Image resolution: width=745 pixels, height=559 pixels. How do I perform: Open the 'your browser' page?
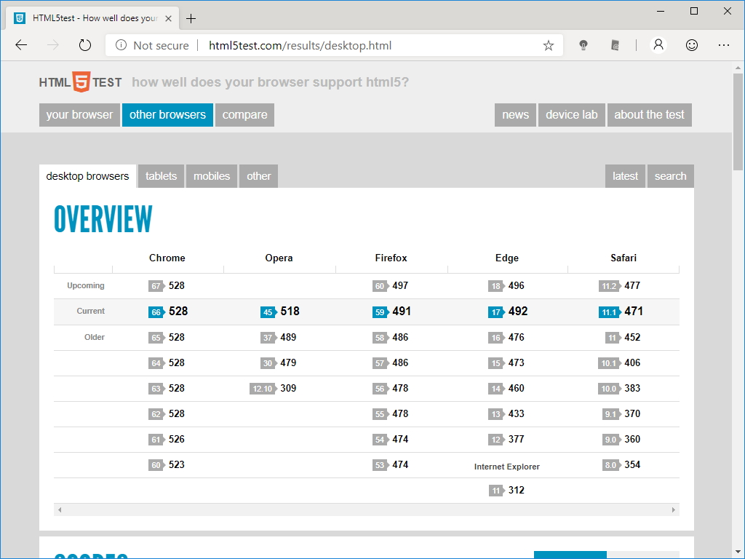coord(79,114)
